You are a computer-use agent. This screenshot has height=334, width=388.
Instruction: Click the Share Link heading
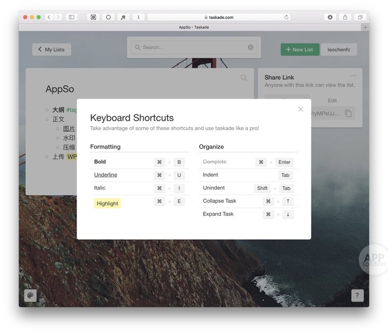[x=279, y=78]
